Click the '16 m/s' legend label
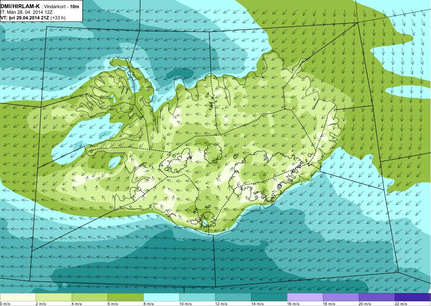 pyautogui.click(x=293, y=304)
